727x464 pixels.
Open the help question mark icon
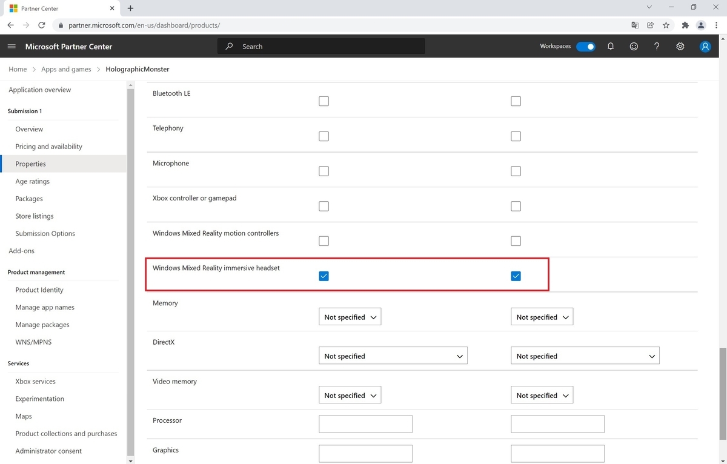(657, 47)
